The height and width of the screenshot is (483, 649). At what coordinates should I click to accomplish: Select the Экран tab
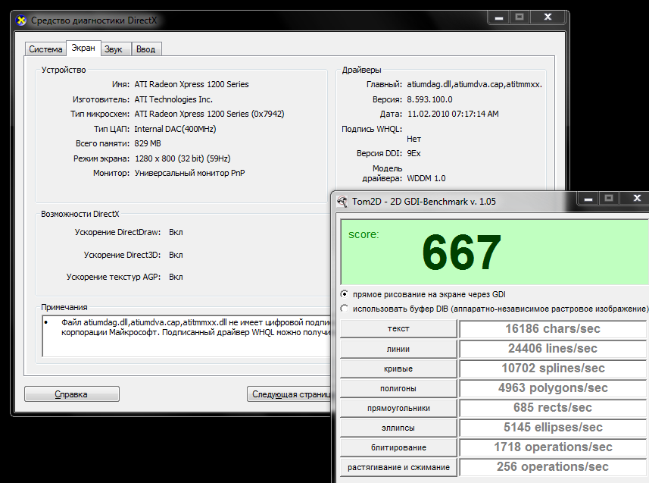coord(83,49)
